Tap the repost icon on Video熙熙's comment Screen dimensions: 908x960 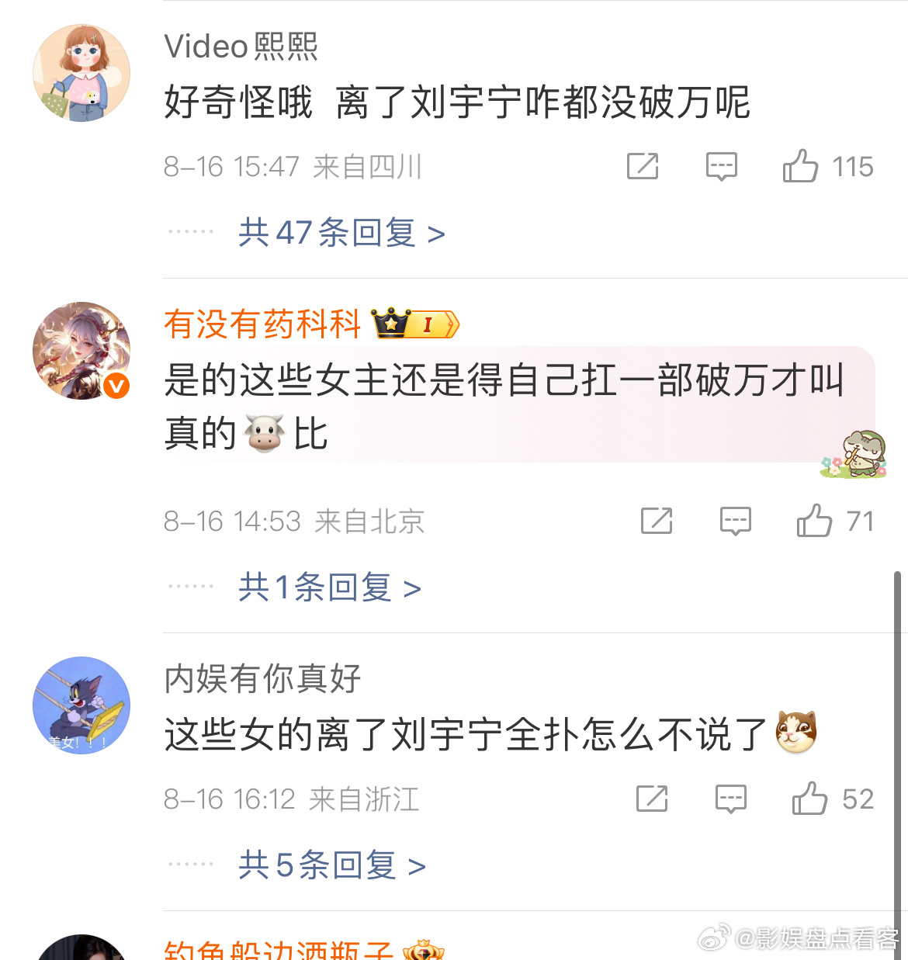[x=643, y=166]
